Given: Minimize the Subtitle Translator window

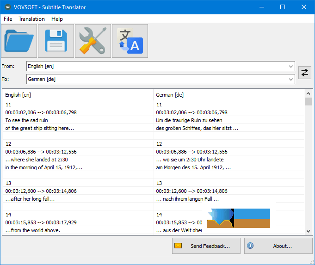Looking at the screenshot, I should (261, 7).
